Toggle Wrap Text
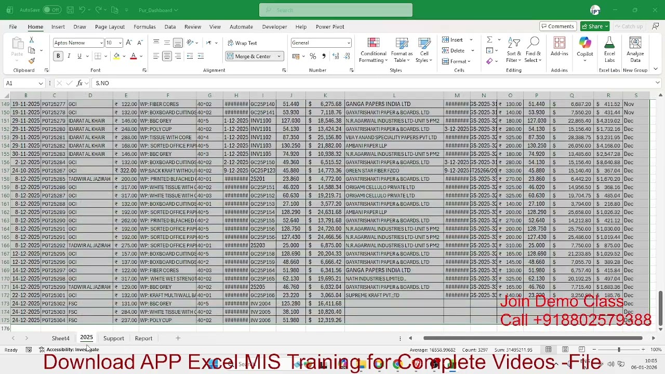 click(x=242, y=43)
